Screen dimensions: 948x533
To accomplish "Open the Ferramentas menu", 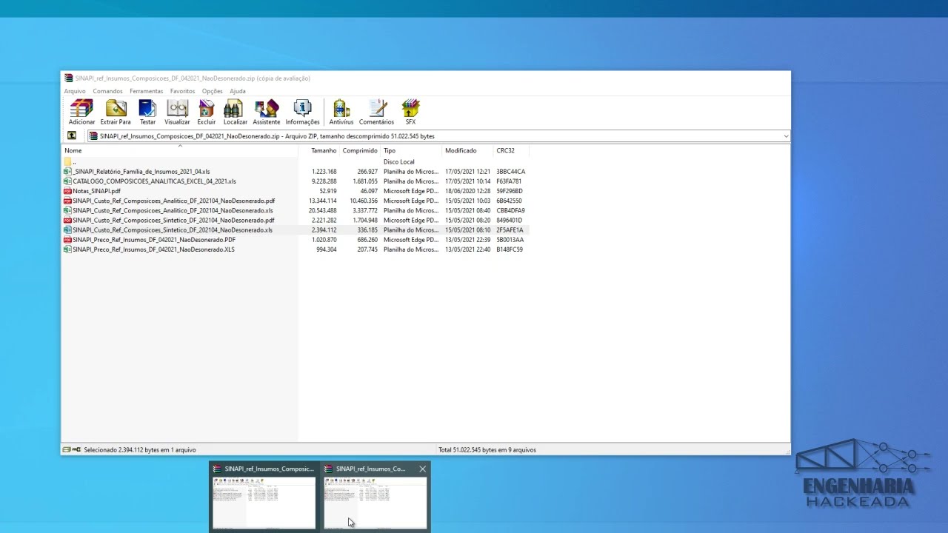I will coord(147,91).
